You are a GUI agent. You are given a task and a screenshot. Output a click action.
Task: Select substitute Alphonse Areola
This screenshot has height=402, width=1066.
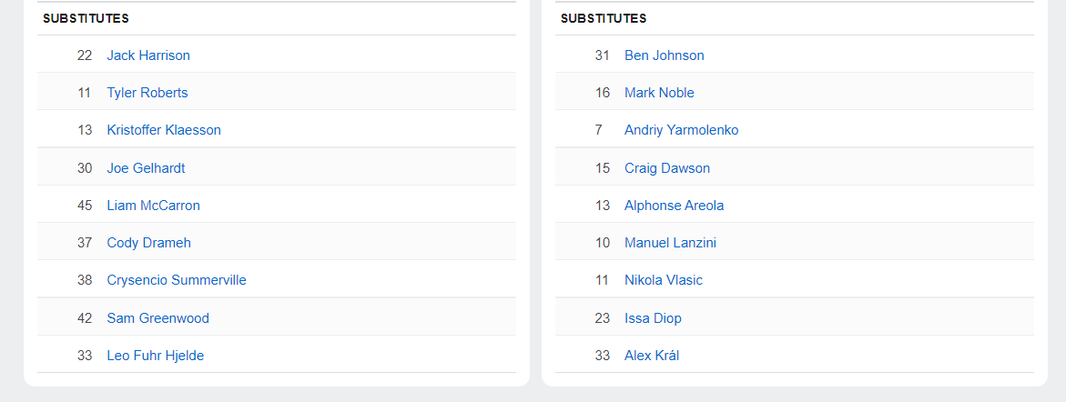(675, 206)
